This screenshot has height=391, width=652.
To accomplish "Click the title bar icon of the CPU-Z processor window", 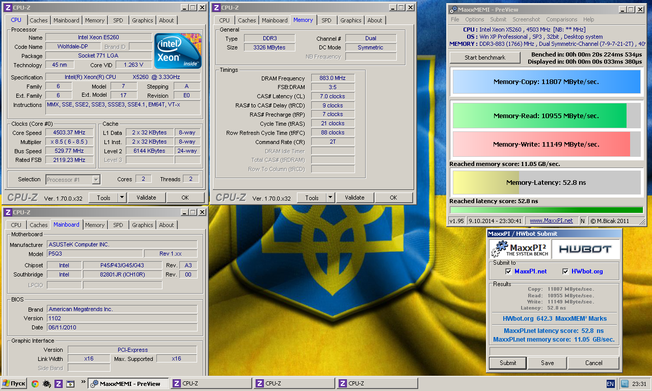I will [x=8, y=8].
